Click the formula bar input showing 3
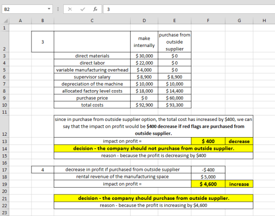The width and height of the screenshot is (275, 216). coord(189,9)
